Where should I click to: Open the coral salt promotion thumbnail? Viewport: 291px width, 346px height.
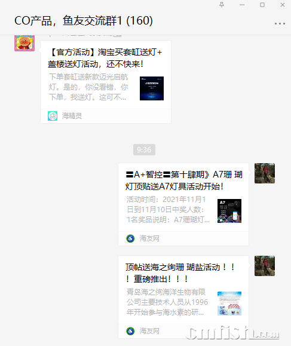(x=229, y=304)
